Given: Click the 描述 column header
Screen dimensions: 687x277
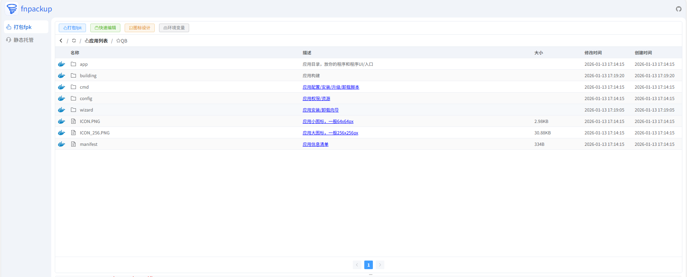Looking at the screenshot, I should tap(307, 53).
